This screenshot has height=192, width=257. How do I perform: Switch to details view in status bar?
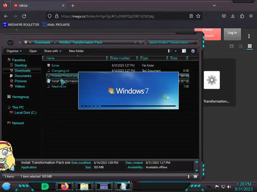(x=190, y=176)
